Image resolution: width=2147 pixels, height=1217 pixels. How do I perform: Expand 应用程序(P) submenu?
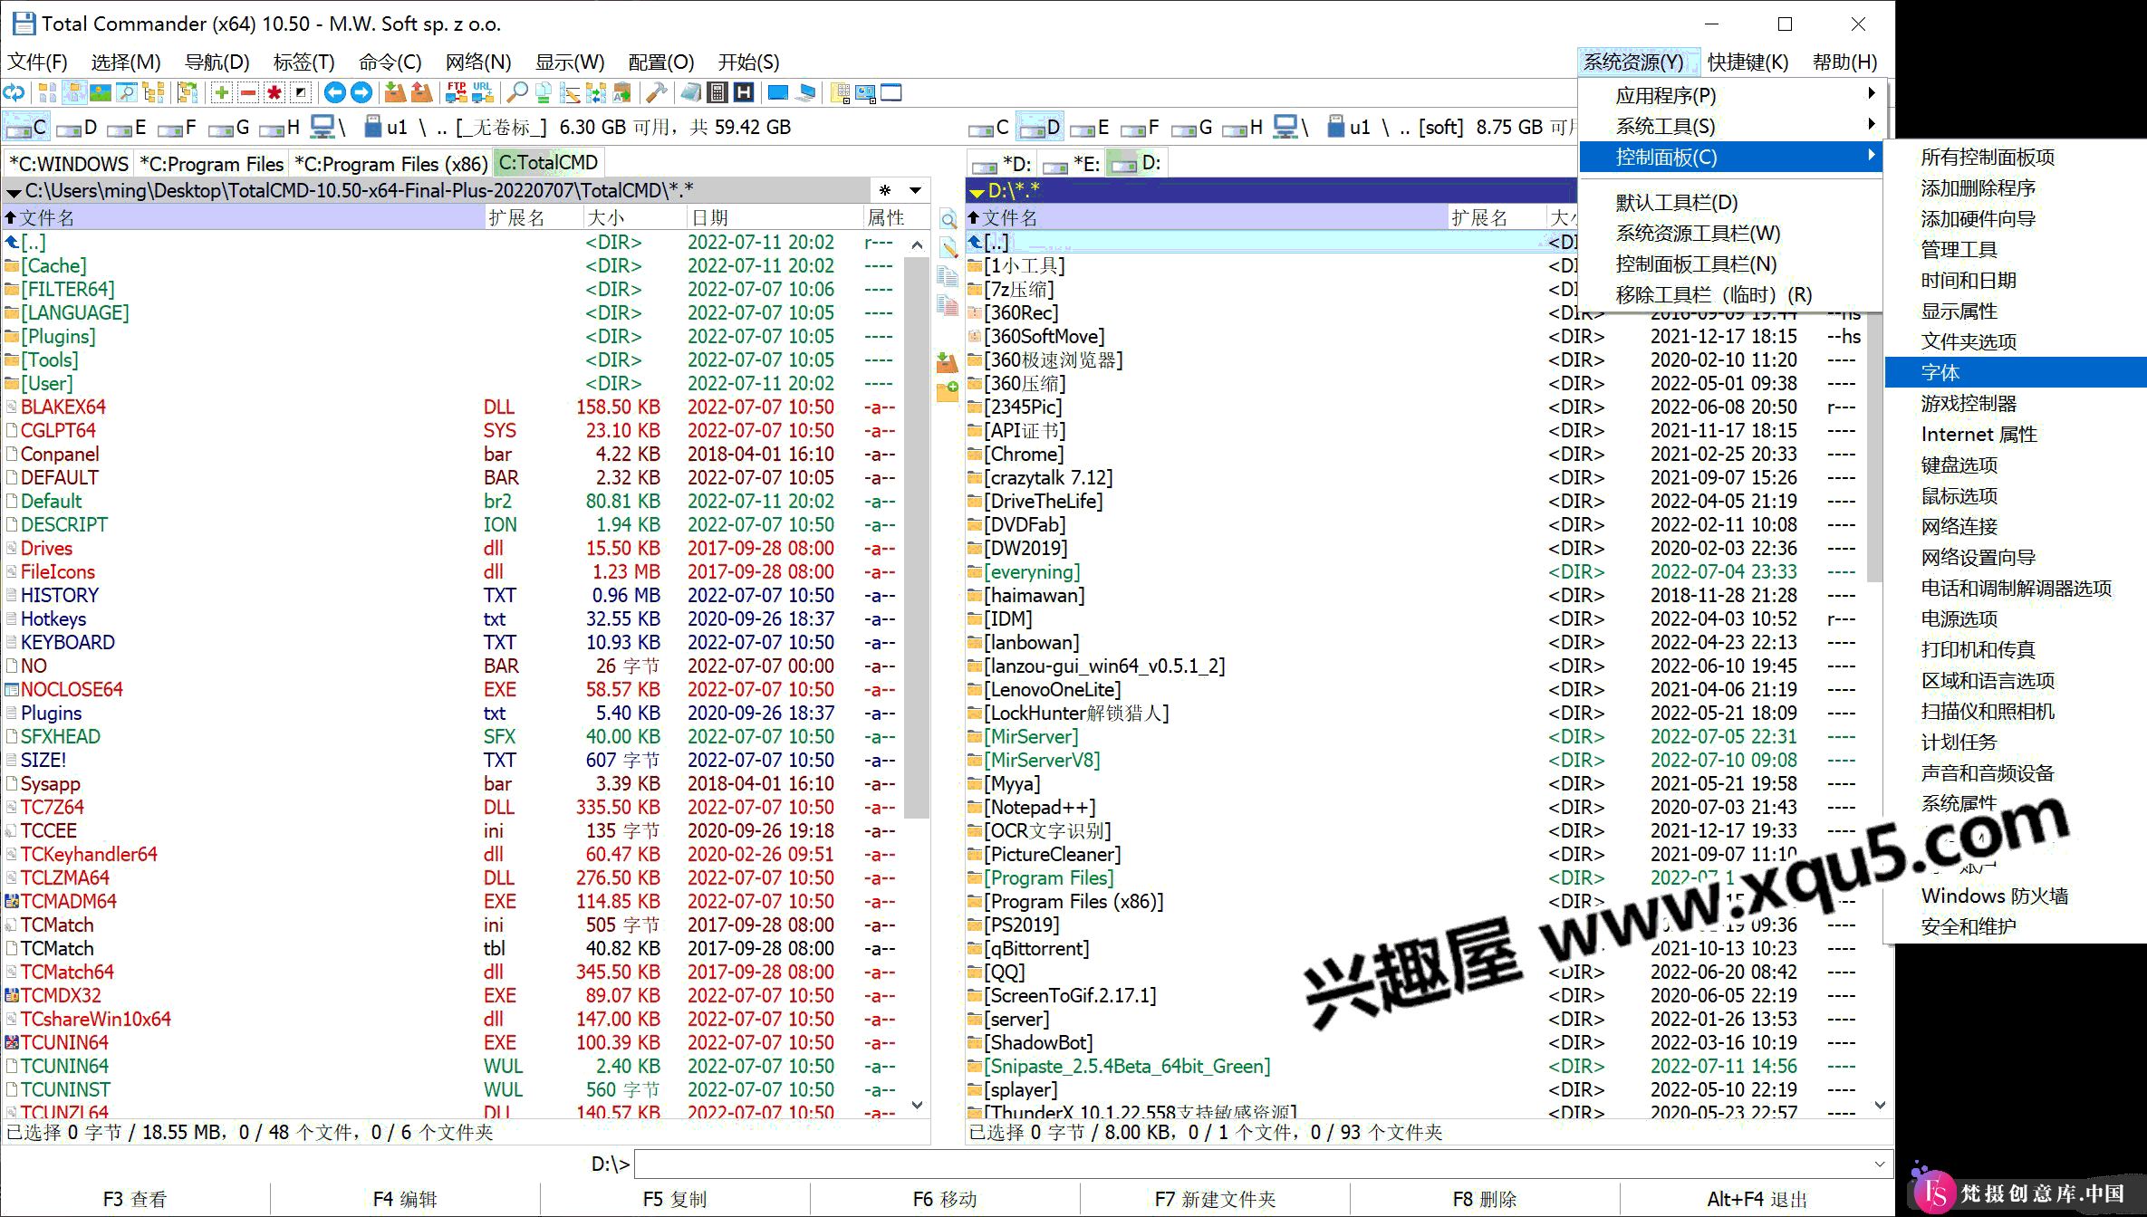click(1732, 95)
